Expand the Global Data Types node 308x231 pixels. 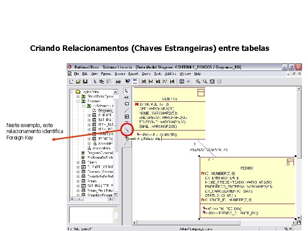click(x=78, y=96)
